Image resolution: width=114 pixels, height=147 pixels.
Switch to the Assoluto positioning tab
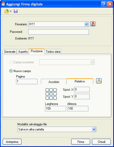[x=54, y=82]
